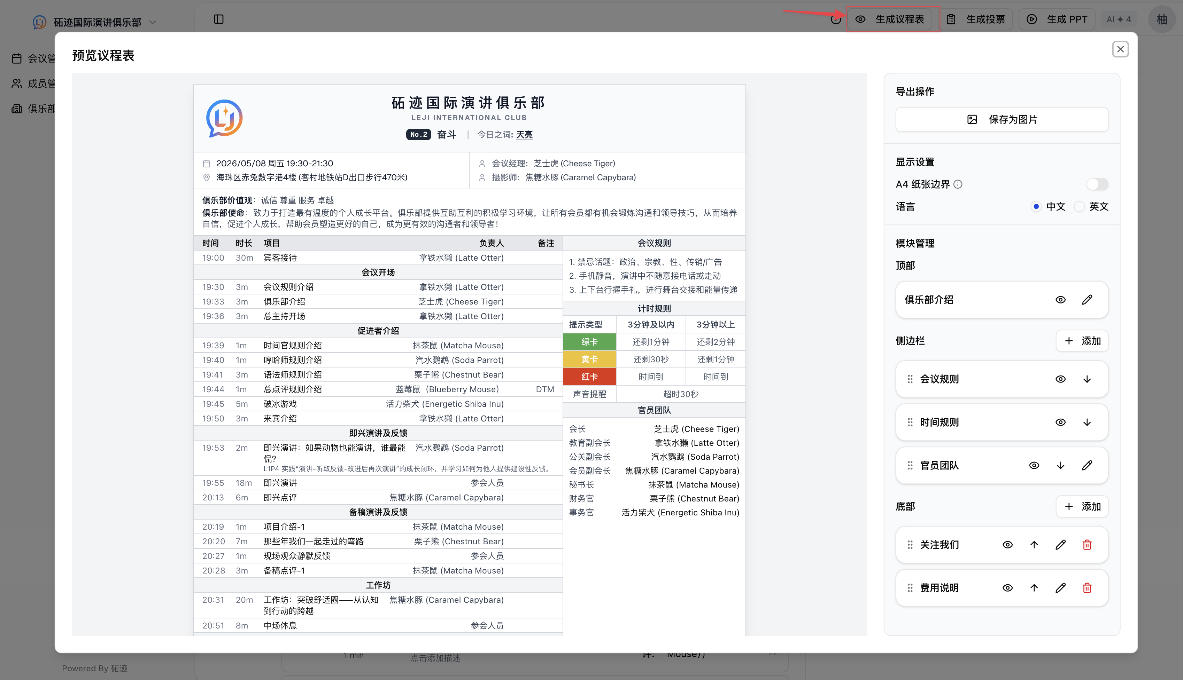The image size is (1183, 680).
Task: Grab the drag handle of 会议规则
Action: [910, 379]
